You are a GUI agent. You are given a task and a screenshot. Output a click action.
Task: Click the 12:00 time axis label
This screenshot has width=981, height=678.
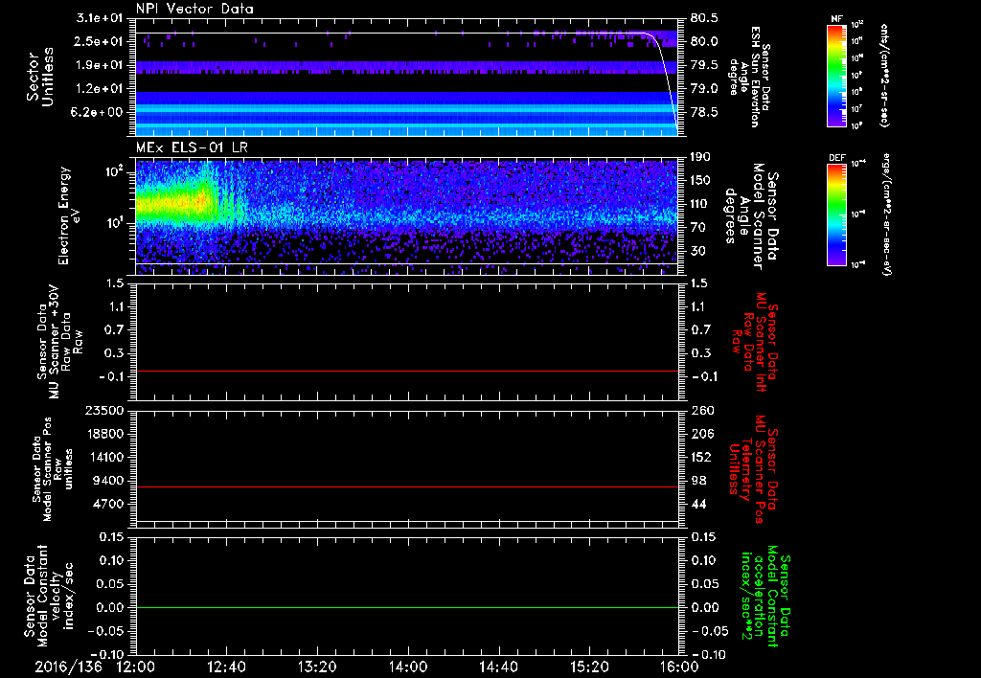point(135,665)
